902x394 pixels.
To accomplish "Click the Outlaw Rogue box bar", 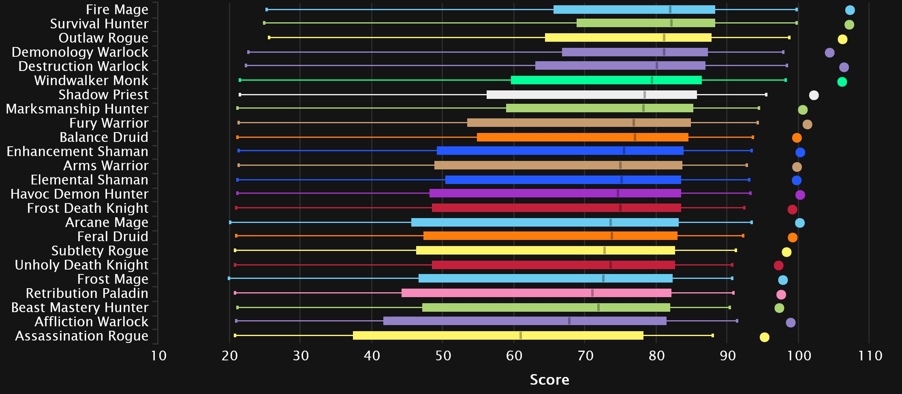I will 628,38.
